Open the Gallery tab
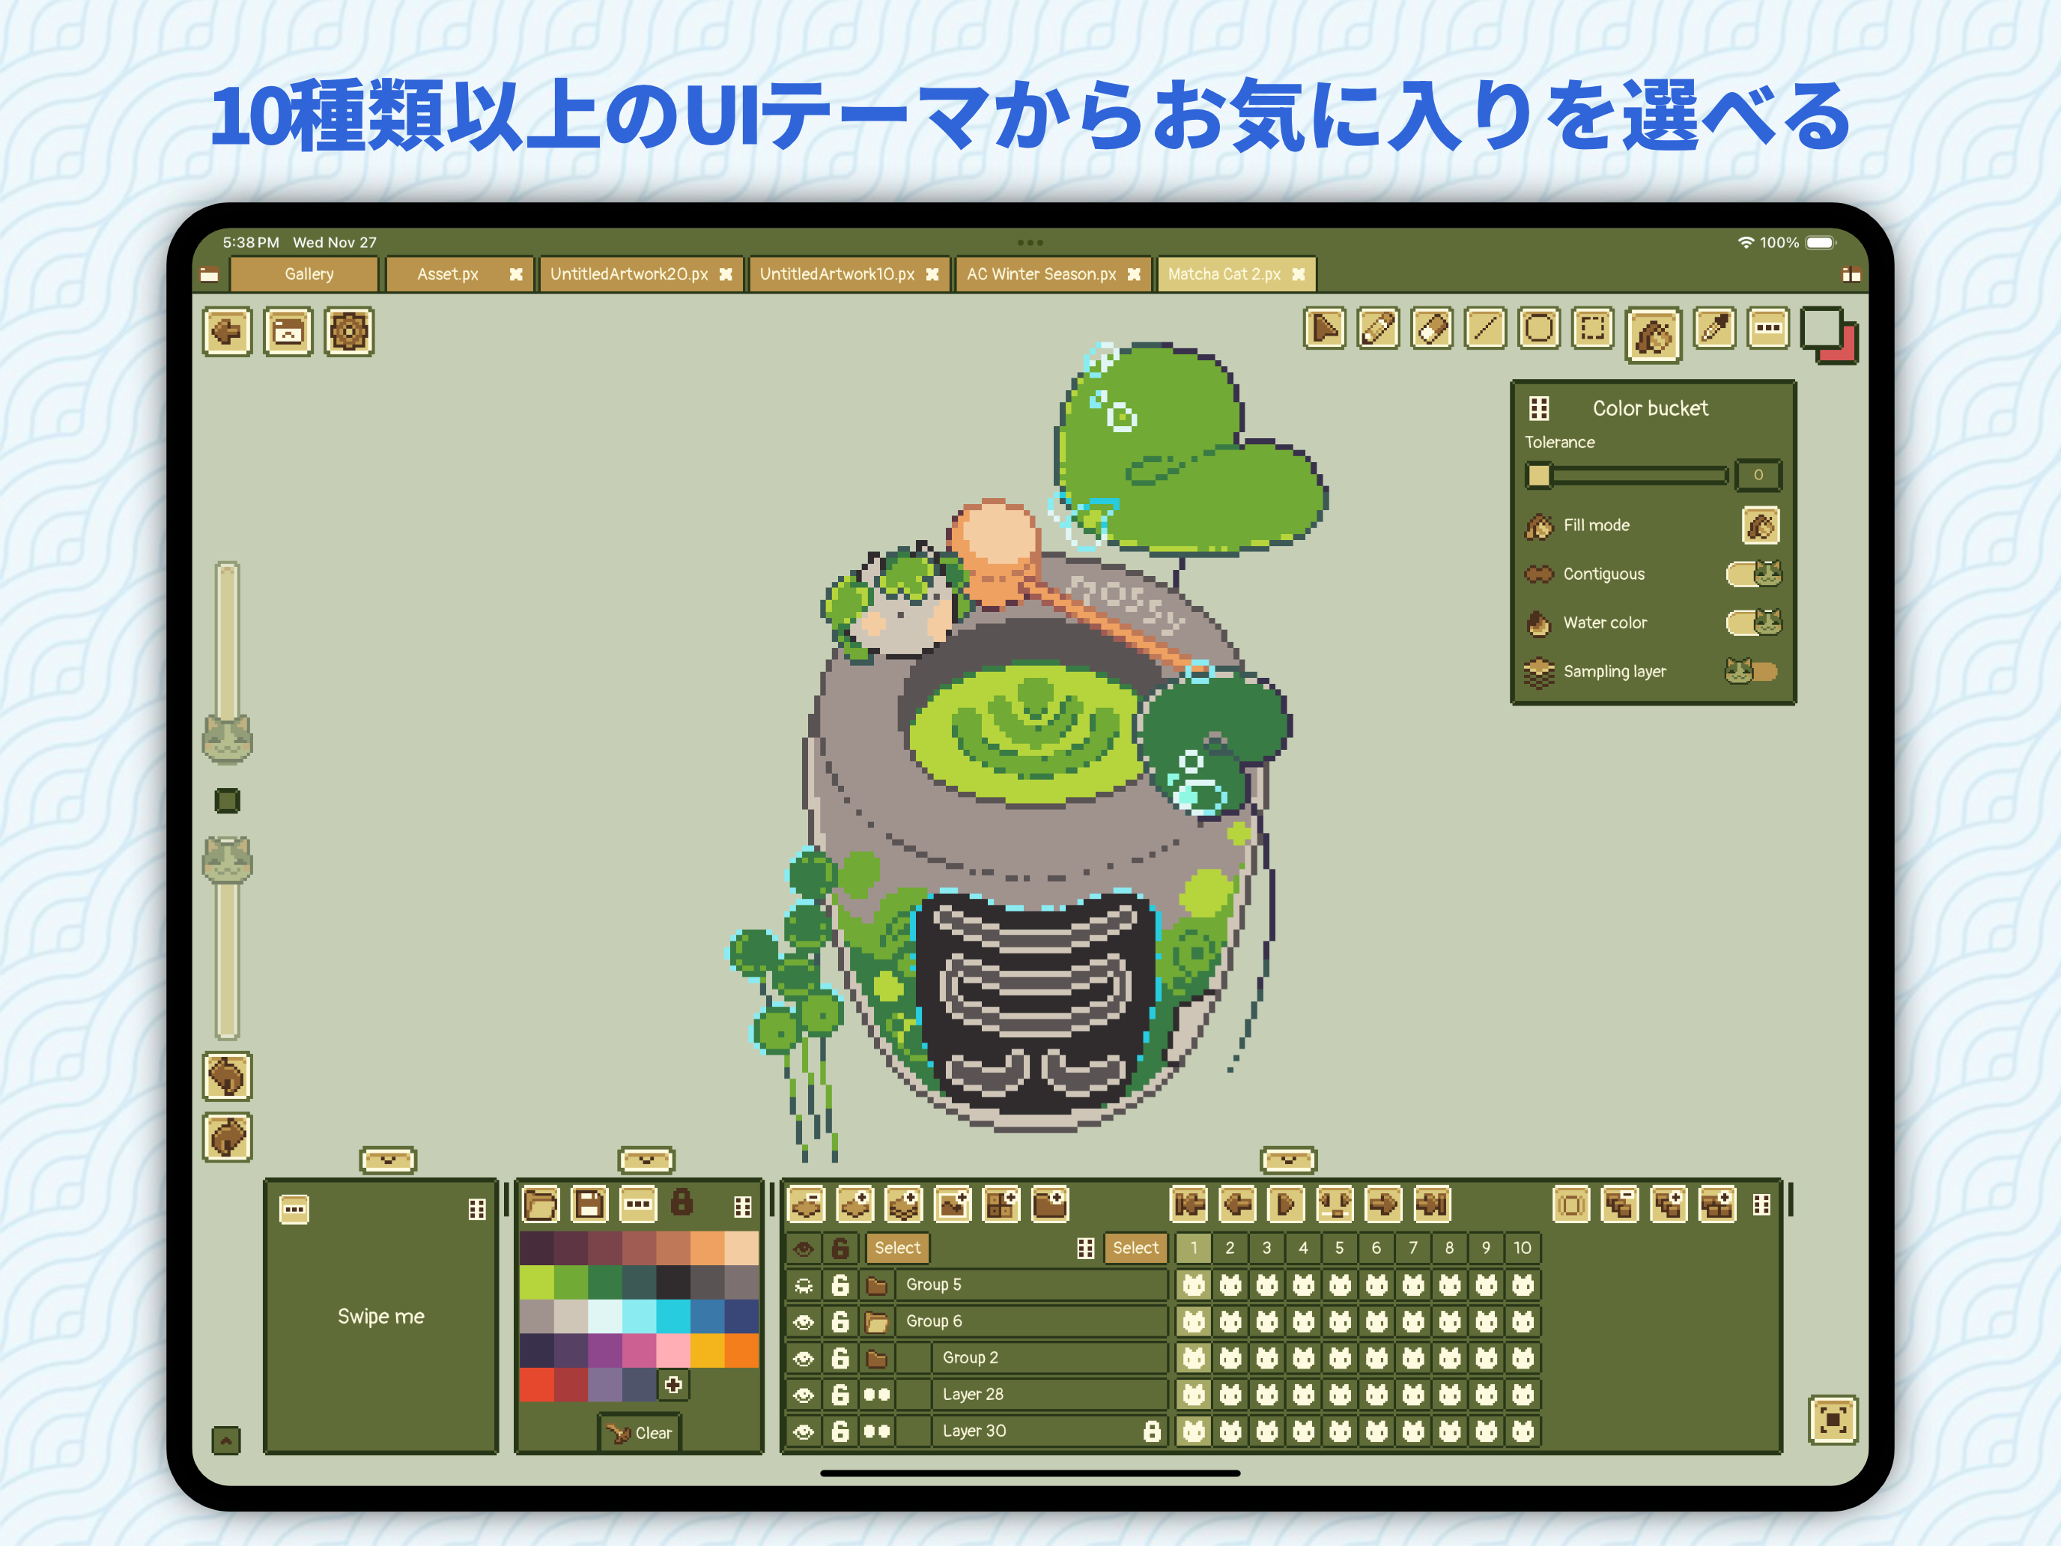 pyautogui.click(x=305, y=274)
